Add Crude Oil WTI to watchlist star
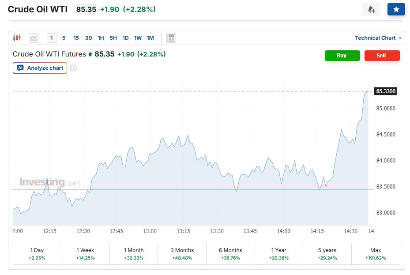This screenshot has height=275, width=410. [x=396, y=9]
